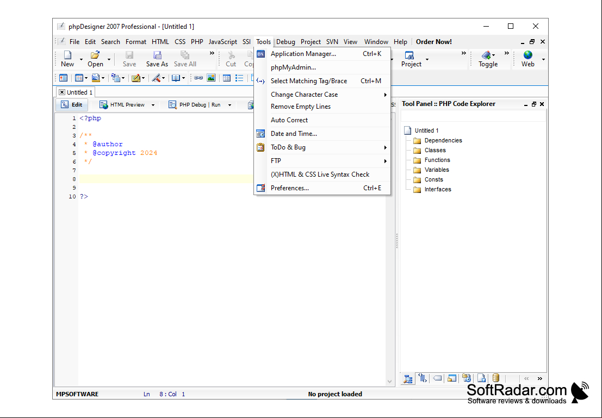Choose phpMyAdmin... in Tools menu
The image size is (602, 418).
pos(322,67)
